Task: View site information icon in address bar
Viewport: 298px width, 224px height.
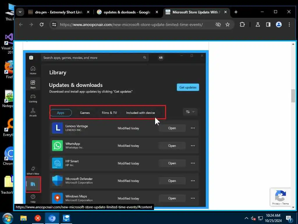Action: (x=54, y=24)
